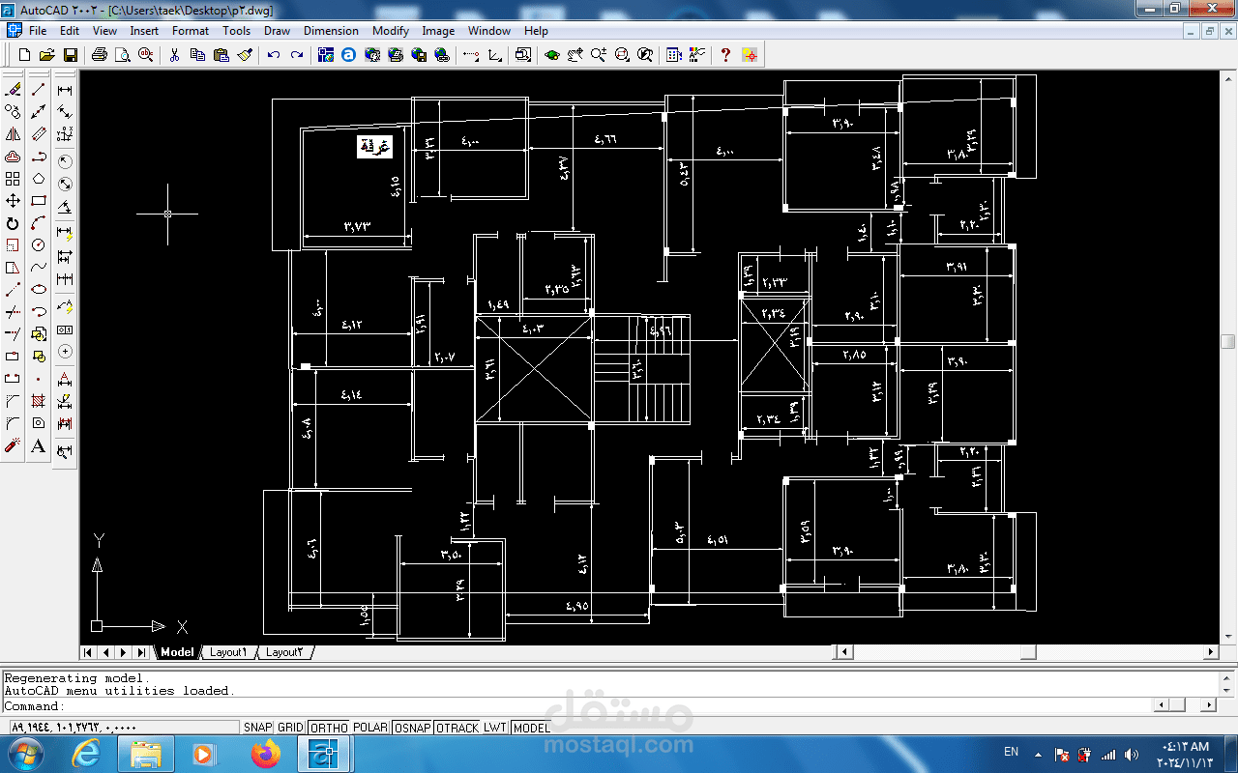Switch to the Layout1 tab
This screenshot has width=1238, height=773.
point(228,652)
